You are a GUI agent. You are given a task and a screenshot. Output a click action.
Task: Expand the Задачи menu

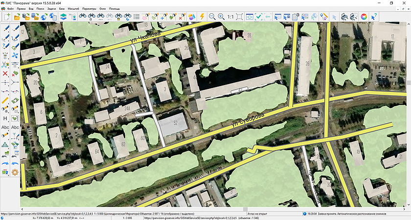point(52,9)
